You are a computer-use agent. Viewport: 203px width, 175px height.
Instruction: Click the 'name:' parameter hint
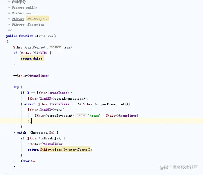click(81, 115)
